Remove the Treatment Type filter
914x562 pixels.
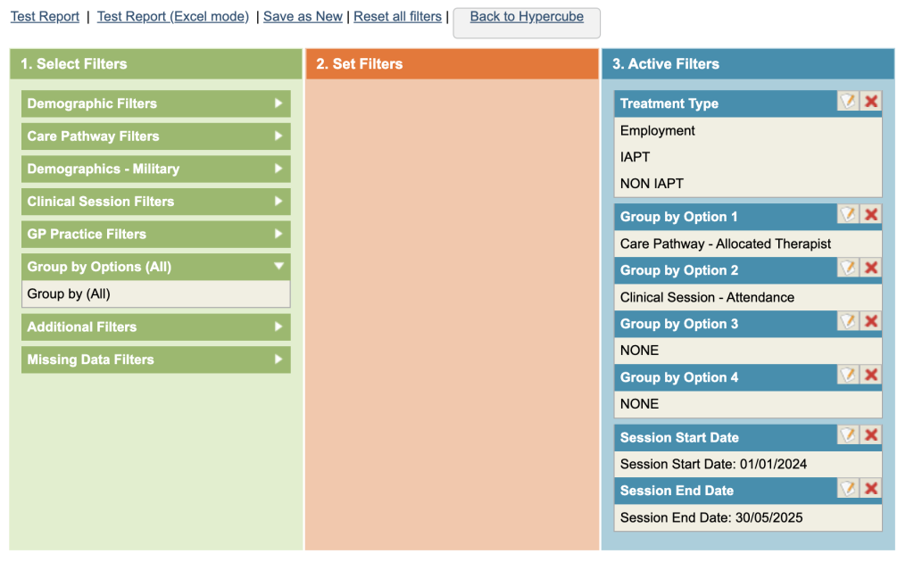[x=871, y=102]
